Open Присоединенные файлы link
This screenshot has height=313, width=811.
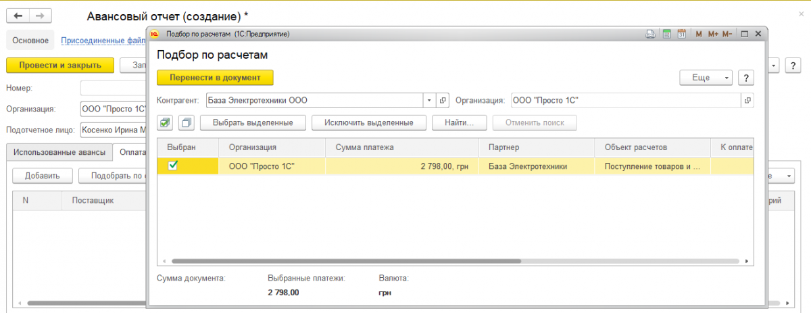coord(103,41)
